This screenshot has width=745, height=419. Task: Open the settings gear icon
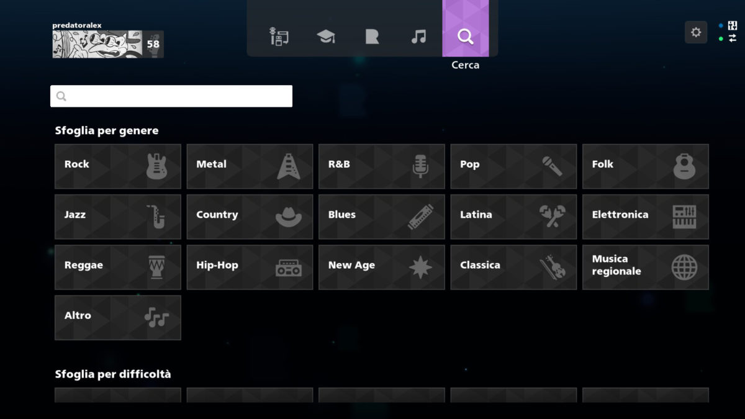point(695,32)
